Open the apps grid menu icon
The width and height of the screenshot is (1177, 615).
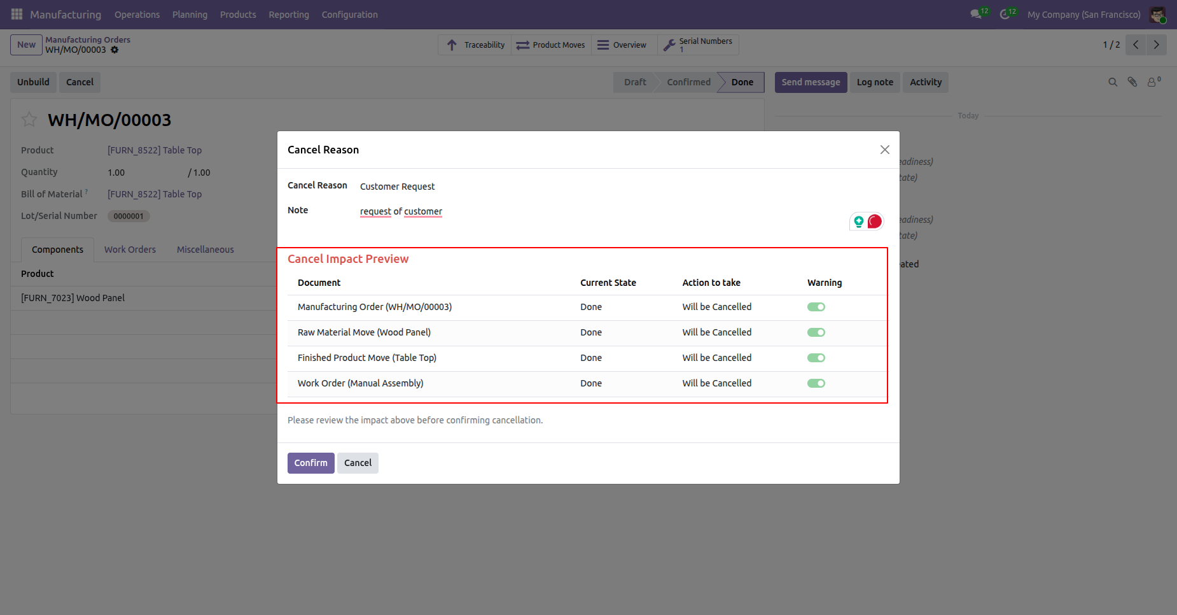click(17, 14)
